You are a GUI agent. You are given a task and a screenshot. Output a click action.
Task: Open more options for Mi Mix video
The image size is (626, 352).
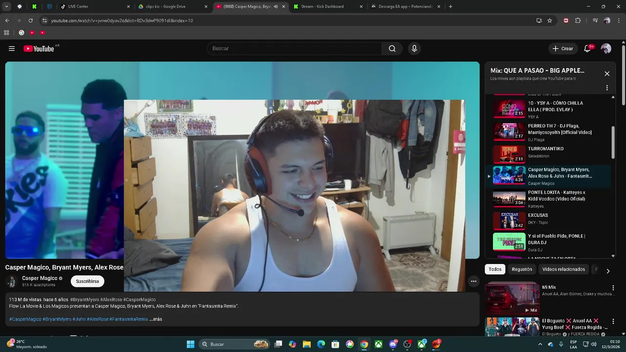(x=613, y=288)
